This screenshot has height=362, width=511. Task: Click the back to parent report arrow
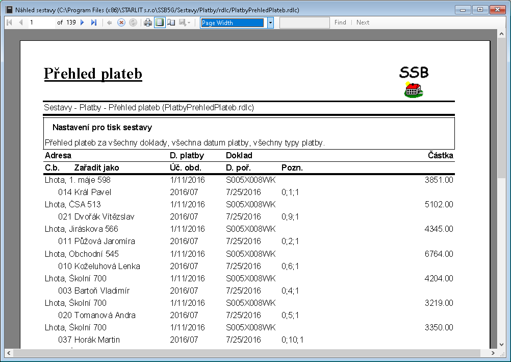point(110,22)
